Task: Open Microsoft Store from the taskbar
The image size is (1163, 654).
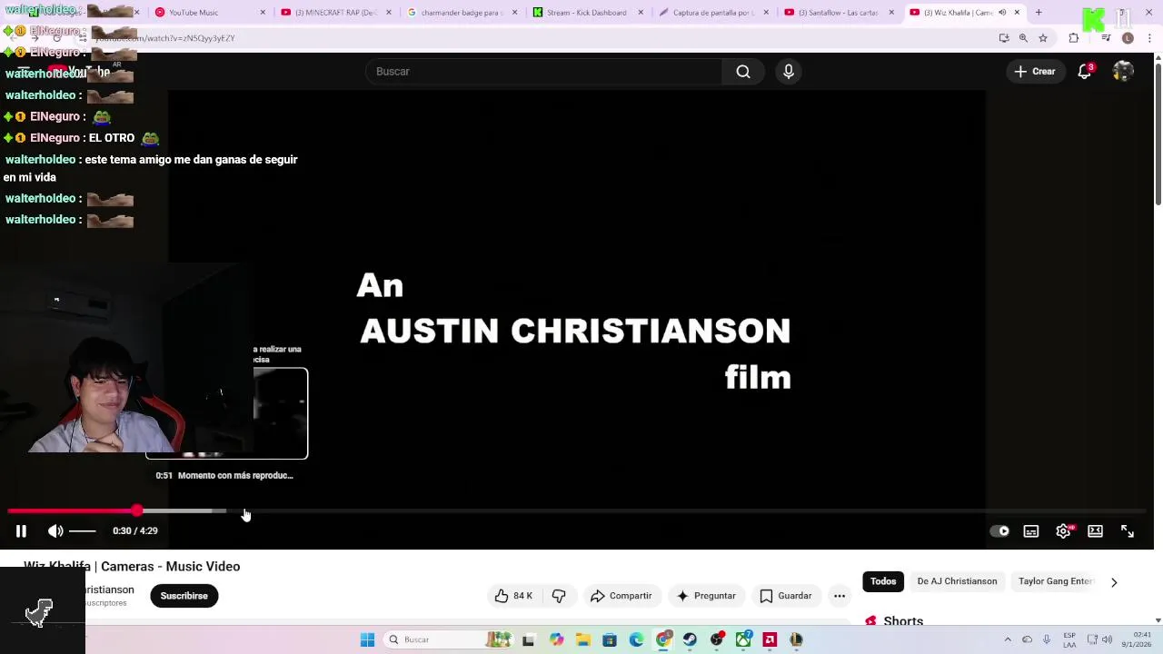Action: (x=610, y=639)
